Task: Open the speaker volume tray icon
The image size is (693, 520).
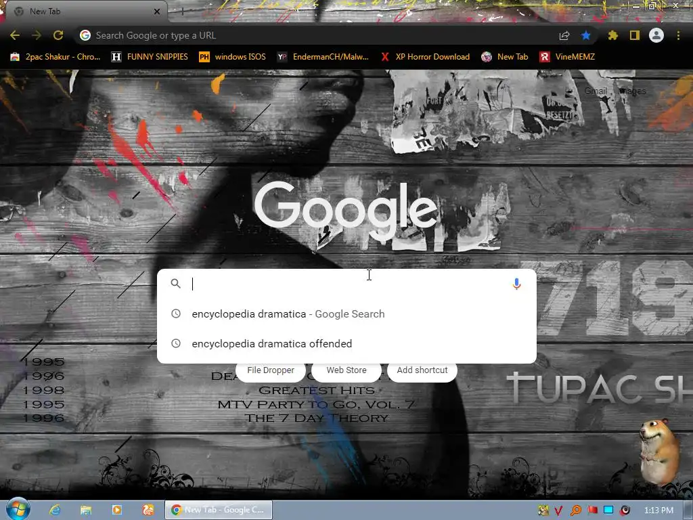Action: pos(625,511)
